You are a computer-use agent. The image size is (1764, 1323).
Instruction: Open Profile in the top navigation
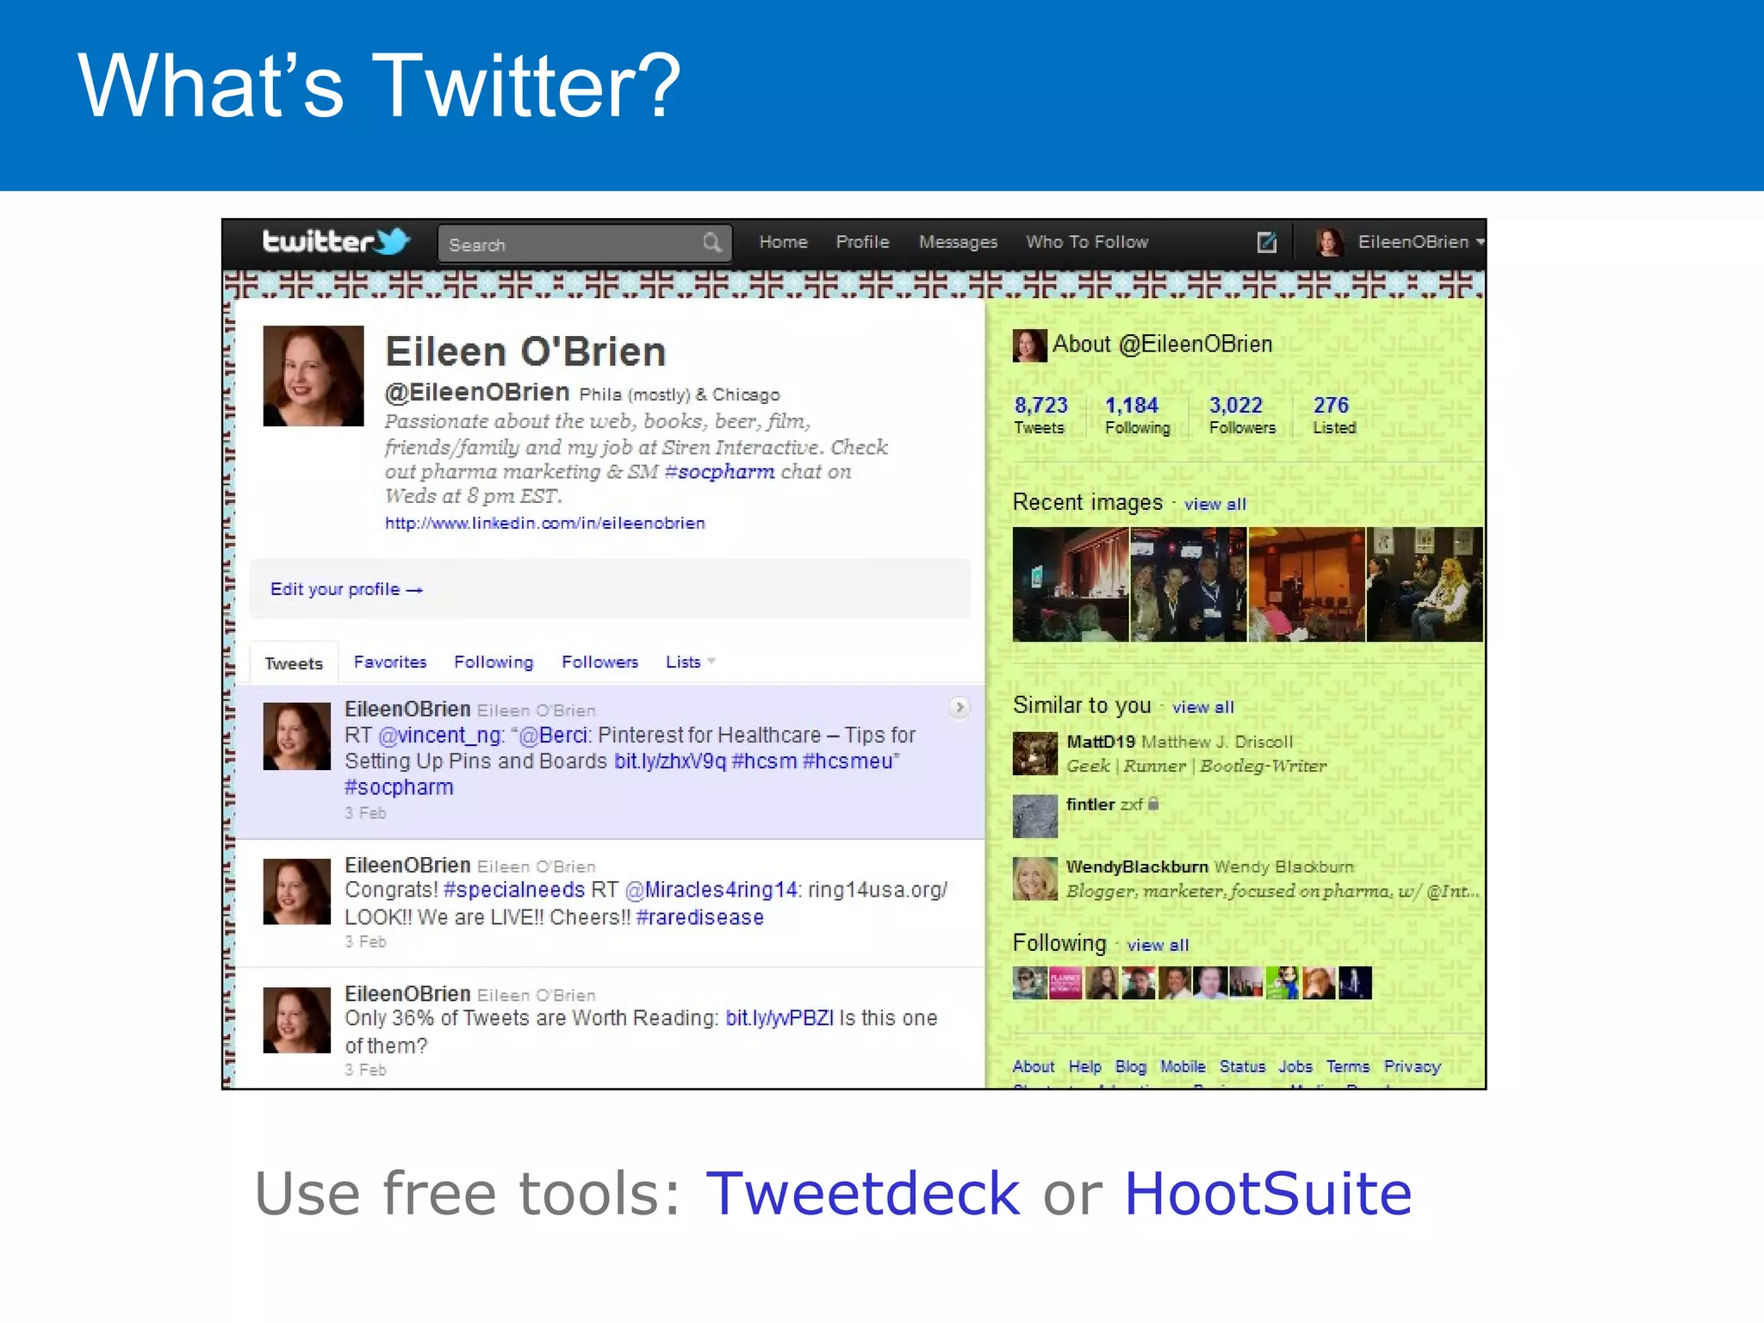click(862, 242)
